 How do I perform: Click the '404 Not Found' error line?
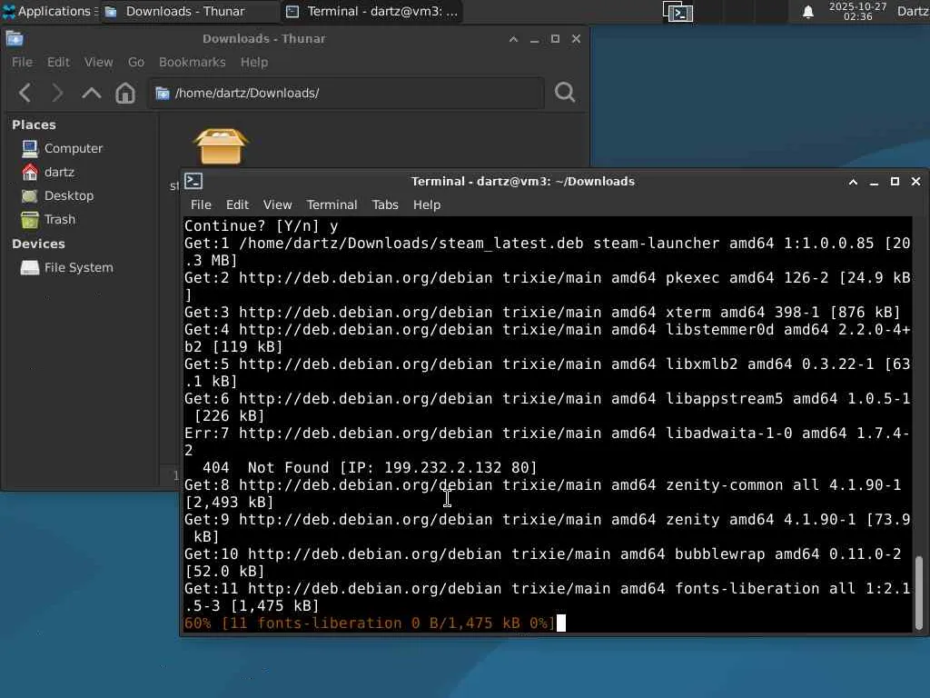[370, 468]
